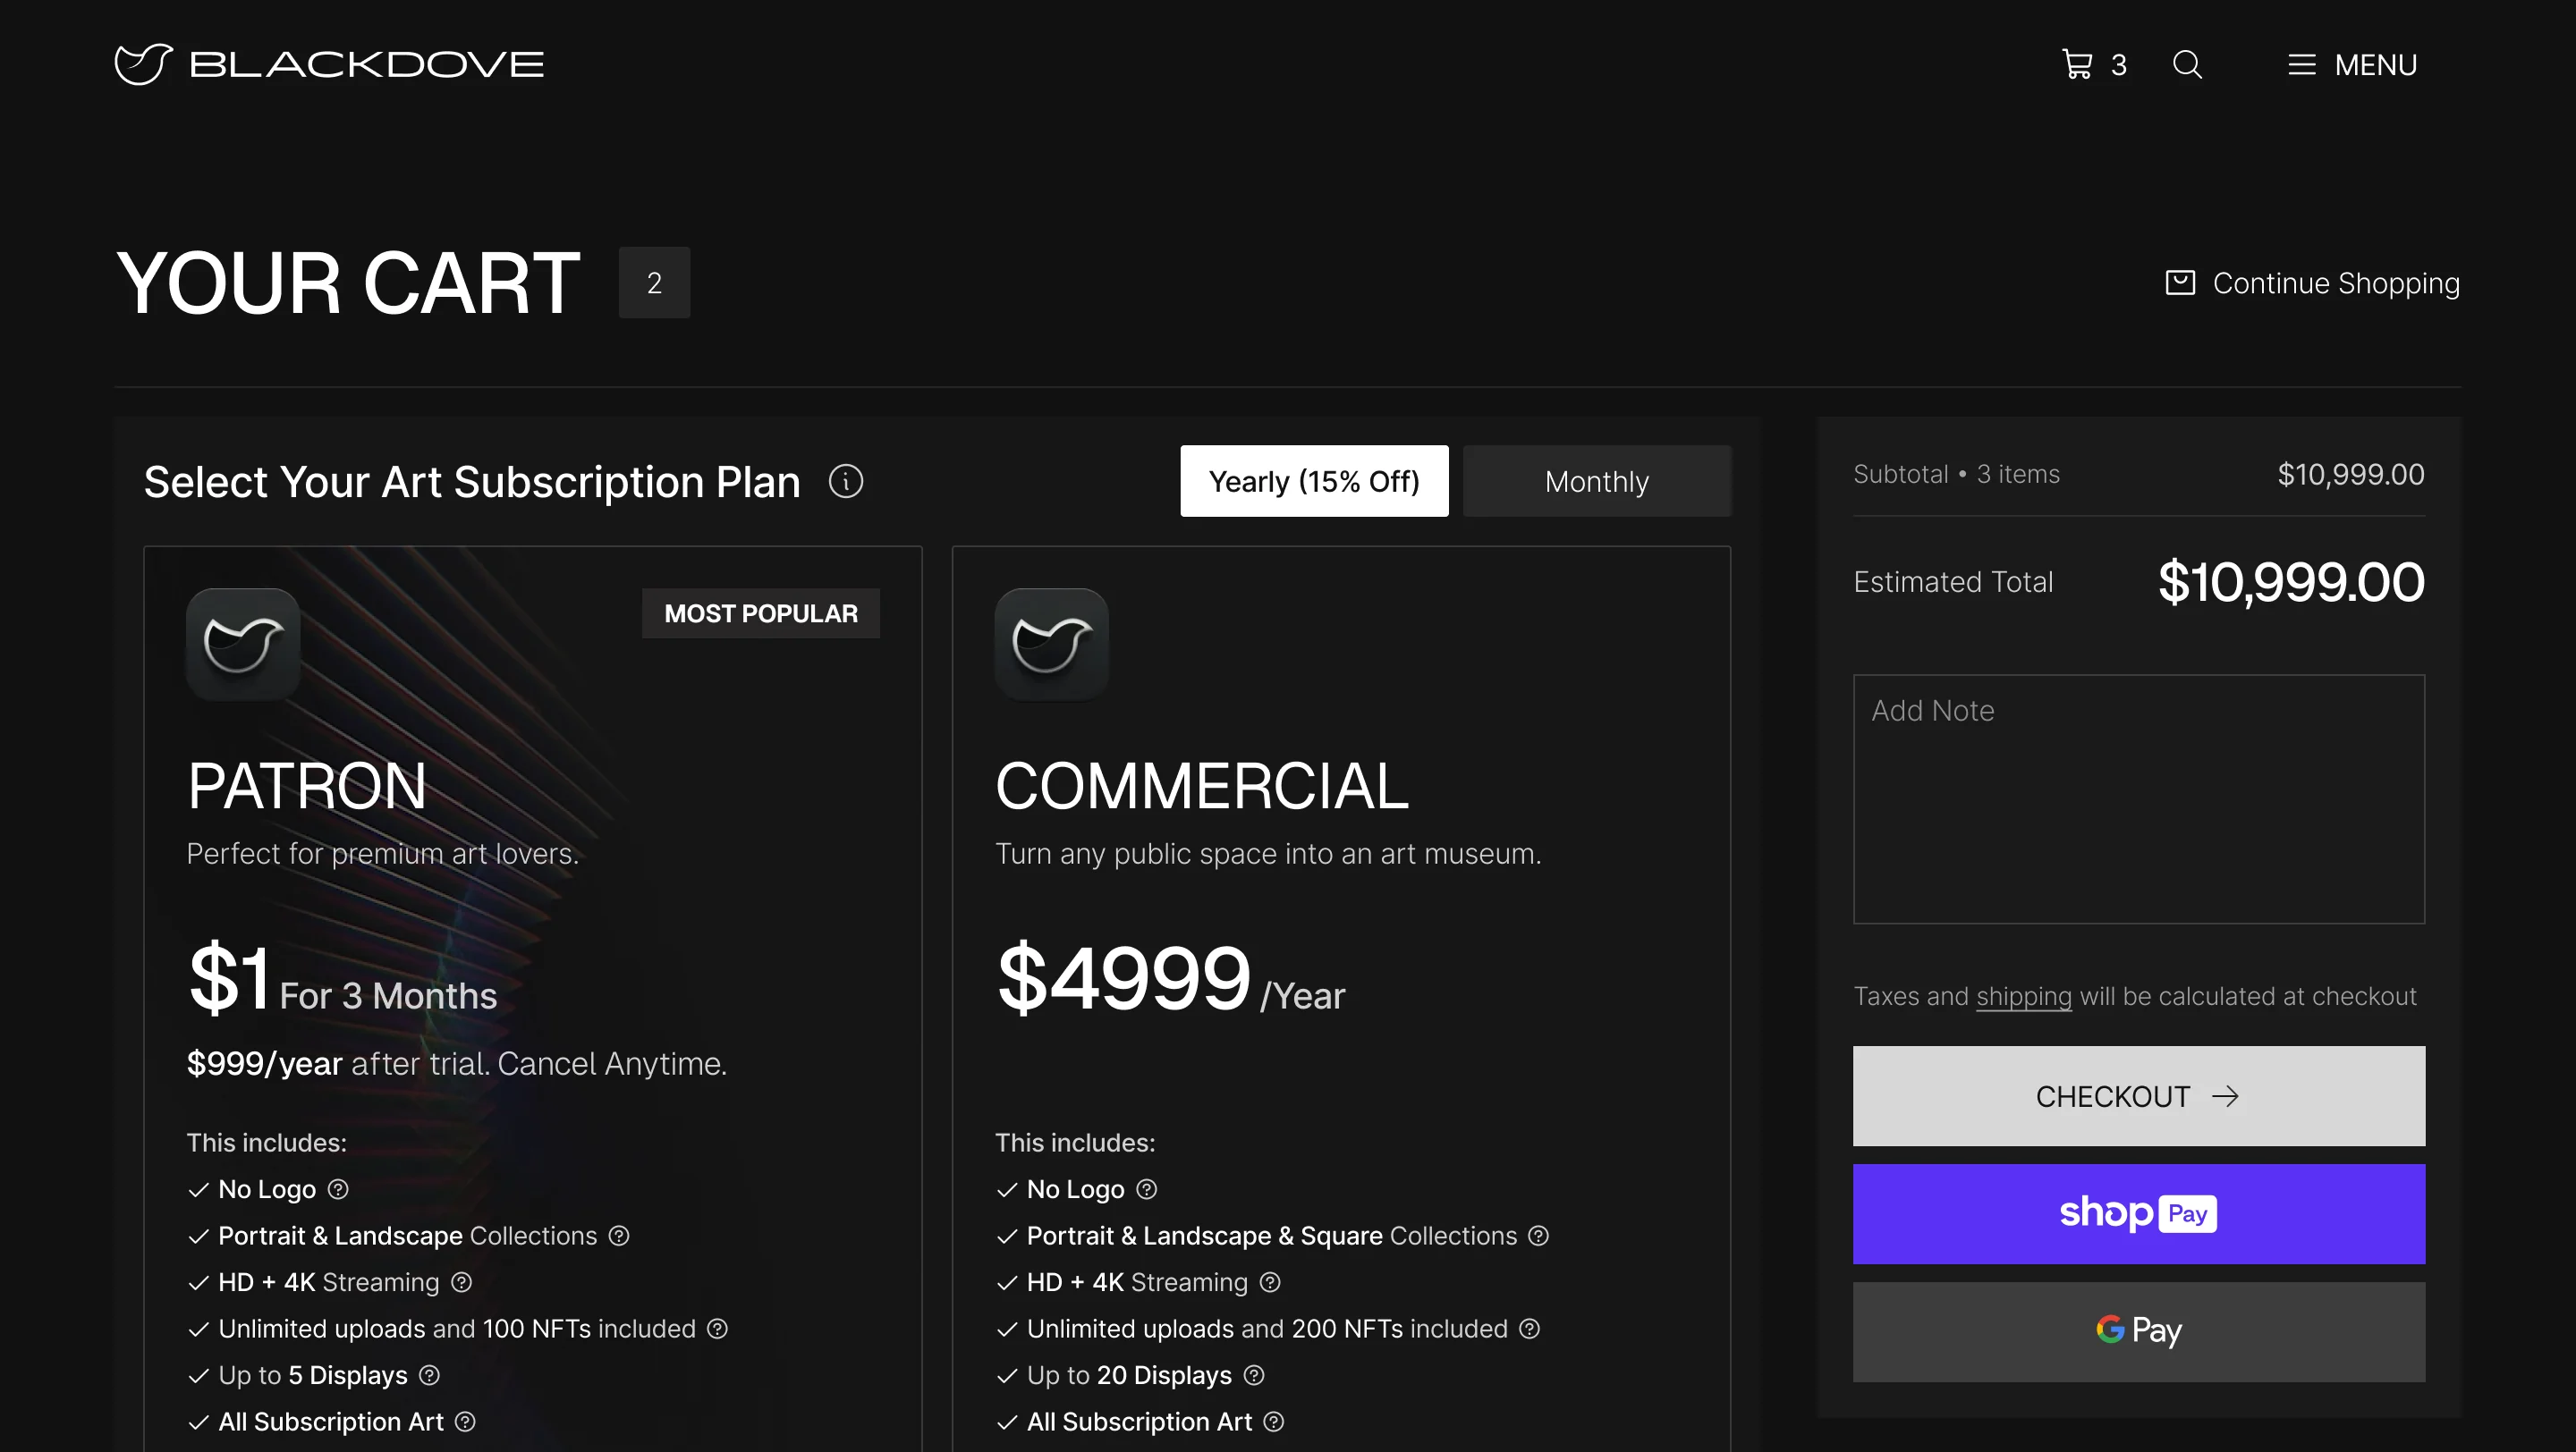Open help icon for 200 NFTs included
Viewport: 2576px width, 1452px height.
point(1530,1330)
